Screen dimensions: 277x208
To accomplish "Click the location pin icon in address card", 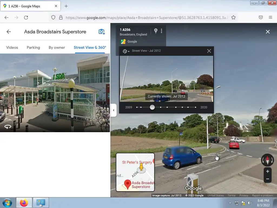I will [x=156, y=31].
